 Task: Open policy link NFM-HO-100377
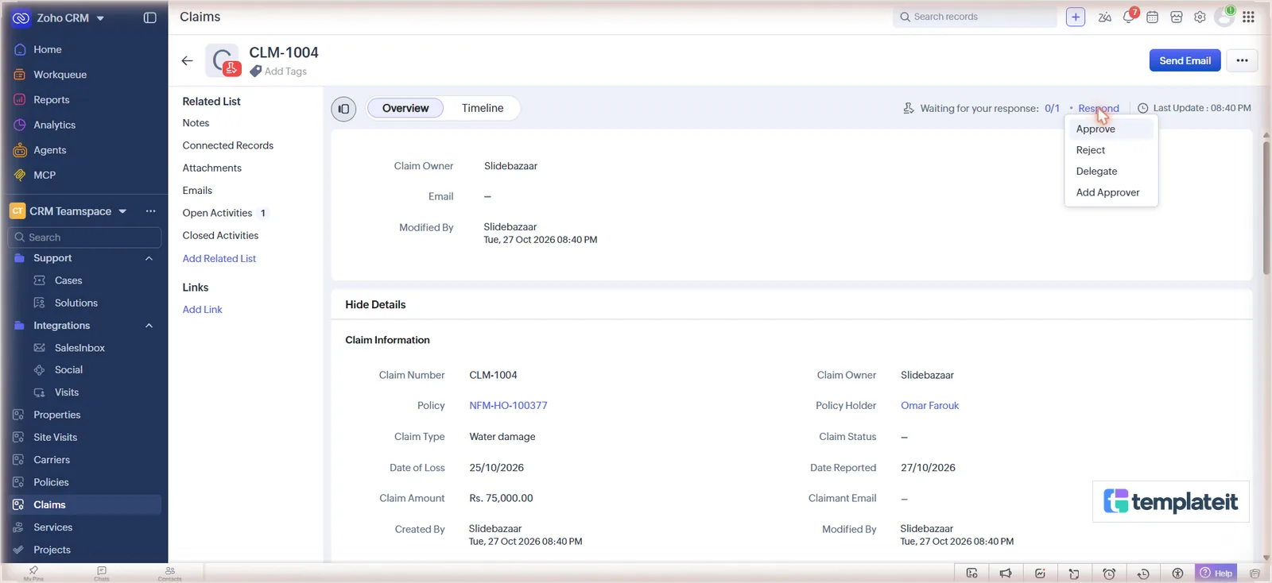[508, 406]
